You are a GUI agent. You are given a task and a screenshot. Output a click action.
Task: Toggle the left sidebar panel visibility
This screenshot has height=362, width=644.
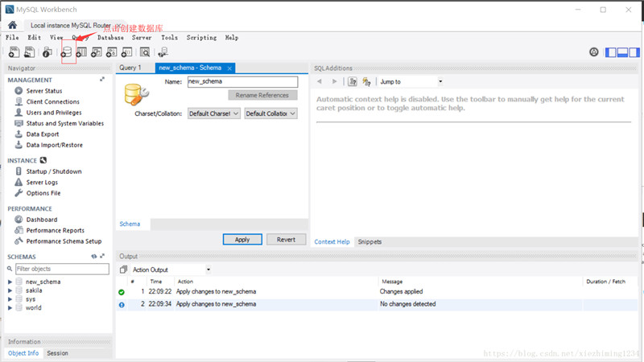tap(612, 52)
